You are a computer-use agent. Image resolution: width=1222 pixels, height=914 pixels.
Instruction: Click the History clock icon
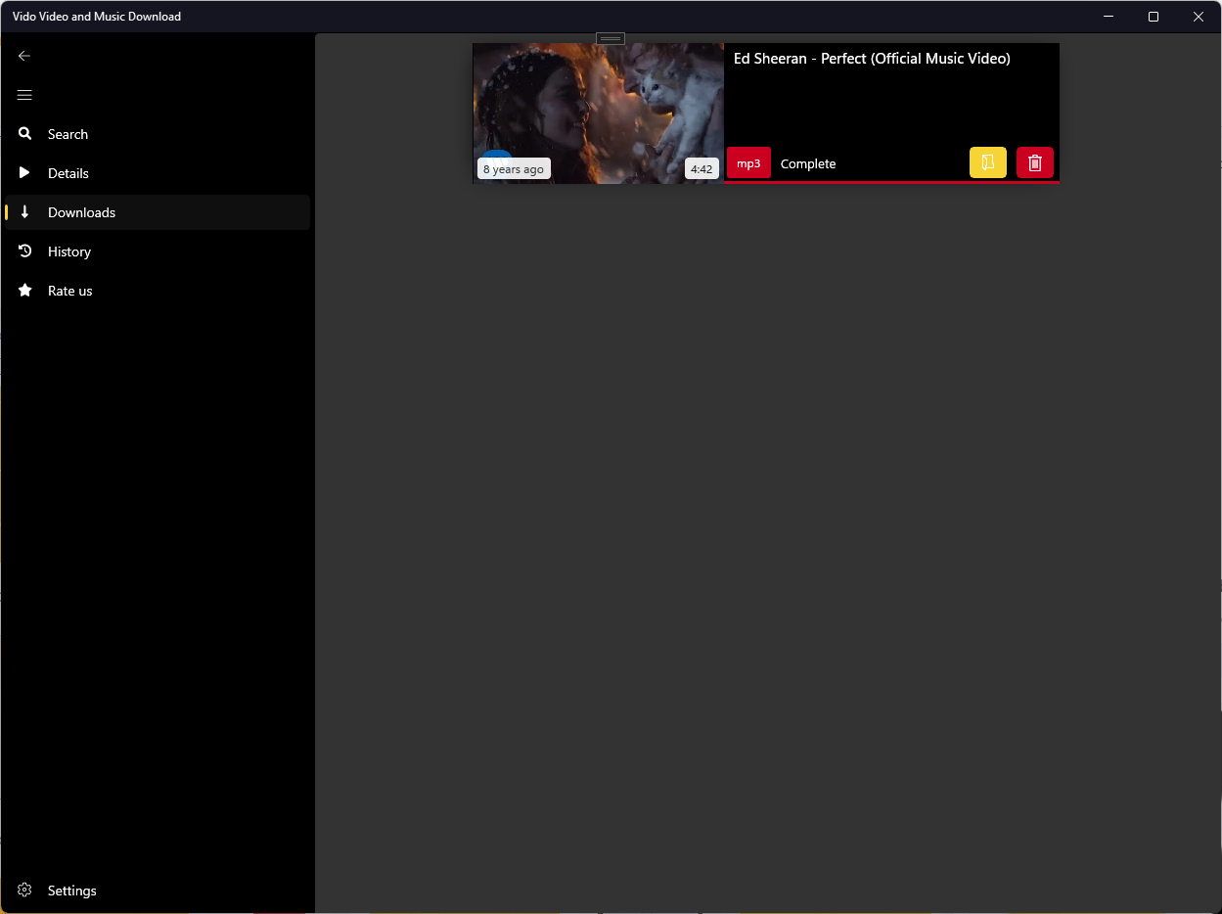(25, 251)
